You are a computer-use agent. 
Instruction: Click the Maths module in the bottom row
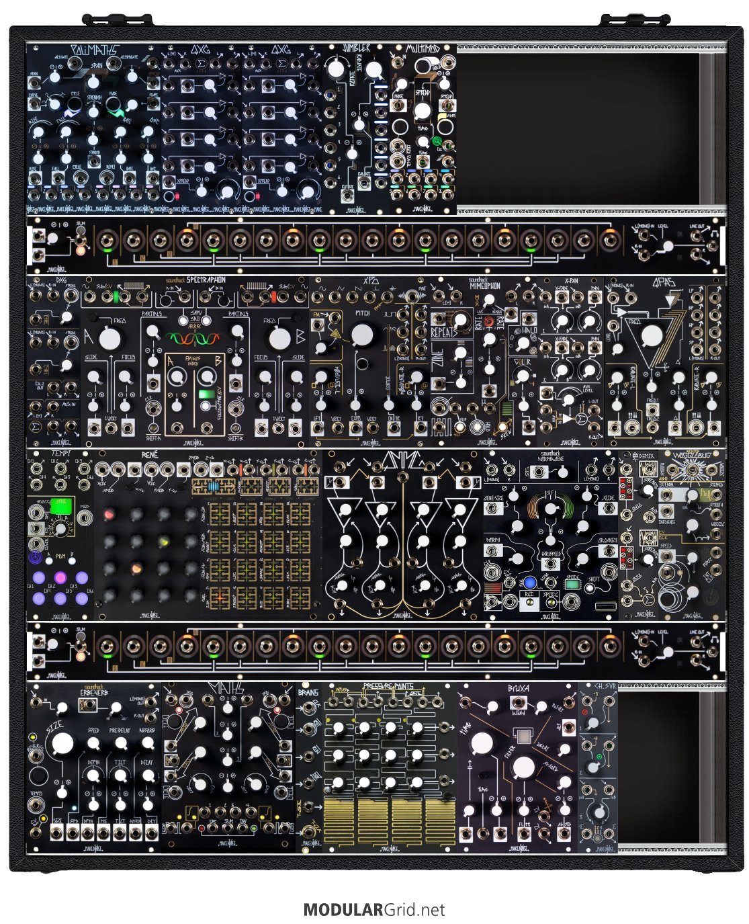(x=228, y=766)
